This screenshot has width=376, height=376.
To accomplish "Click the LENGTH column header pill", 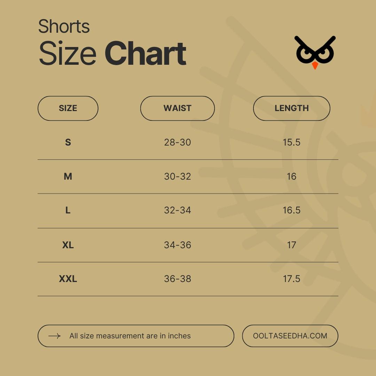I will tap(291, 108).
